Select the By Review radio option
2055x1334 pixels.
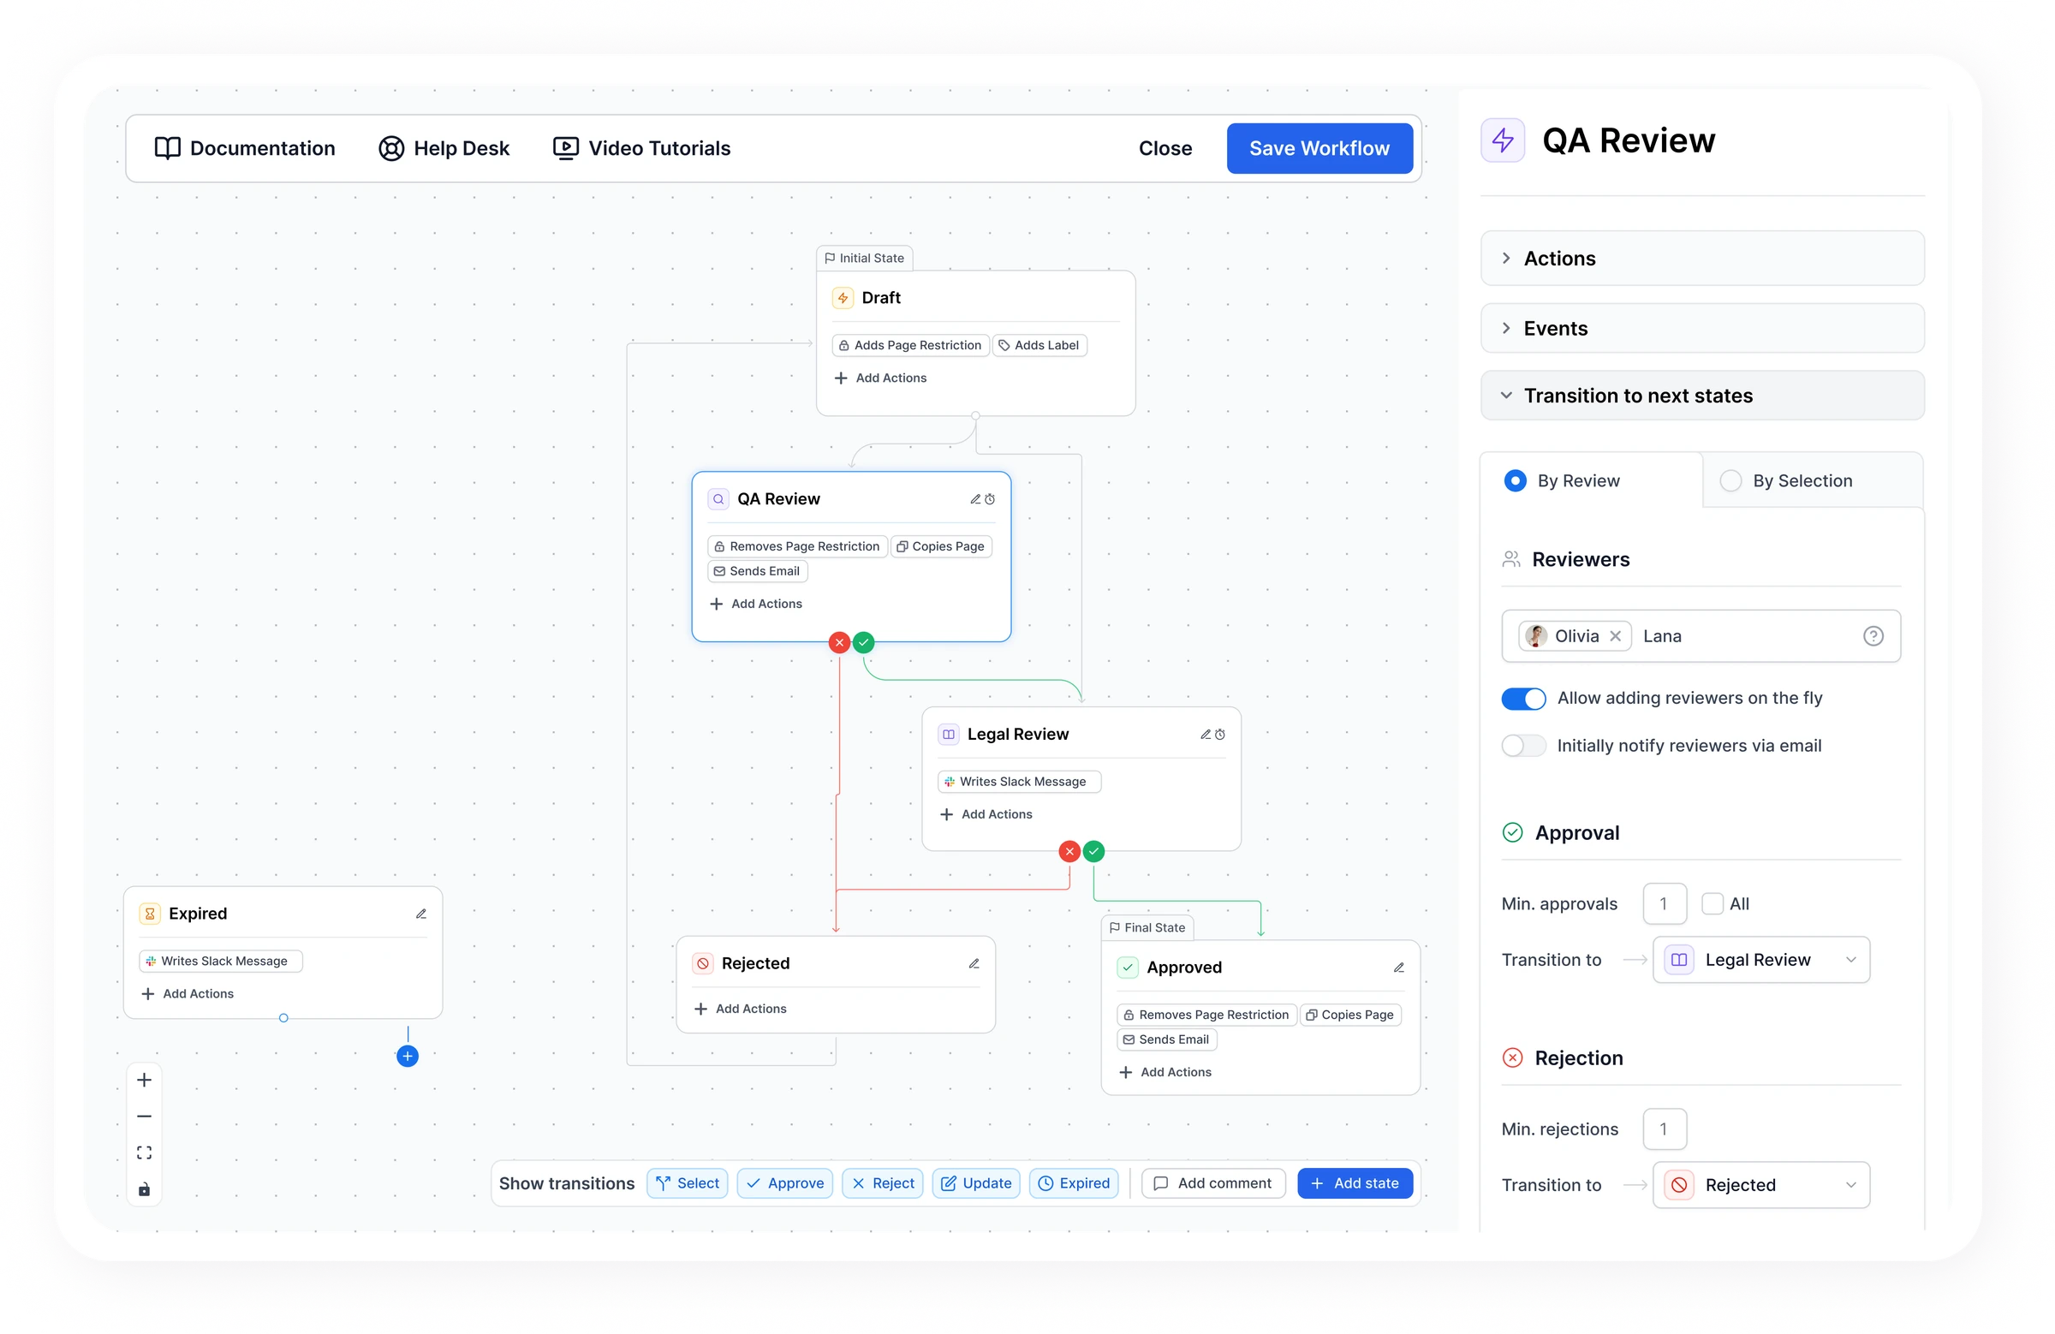click(1515, 481)
